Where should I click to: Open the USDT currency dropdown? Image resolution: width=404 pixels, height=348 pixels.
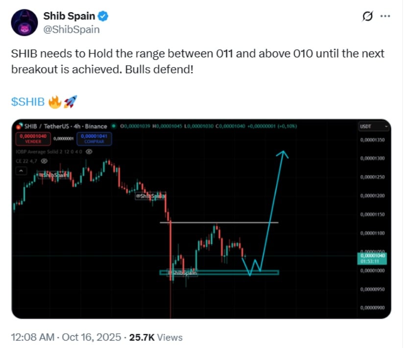coord(373,126)
